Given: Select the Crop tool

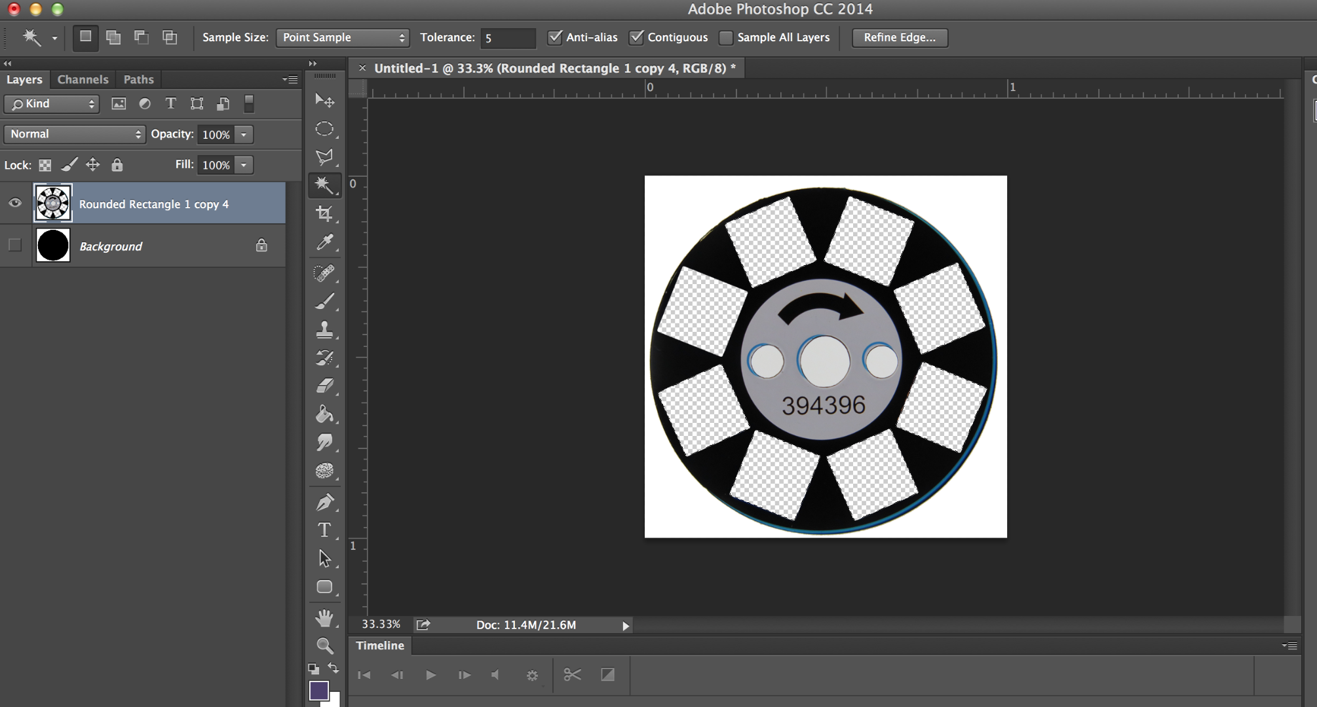Looking at the screenshot, I should pyautogui.click(x=324, y=213).
